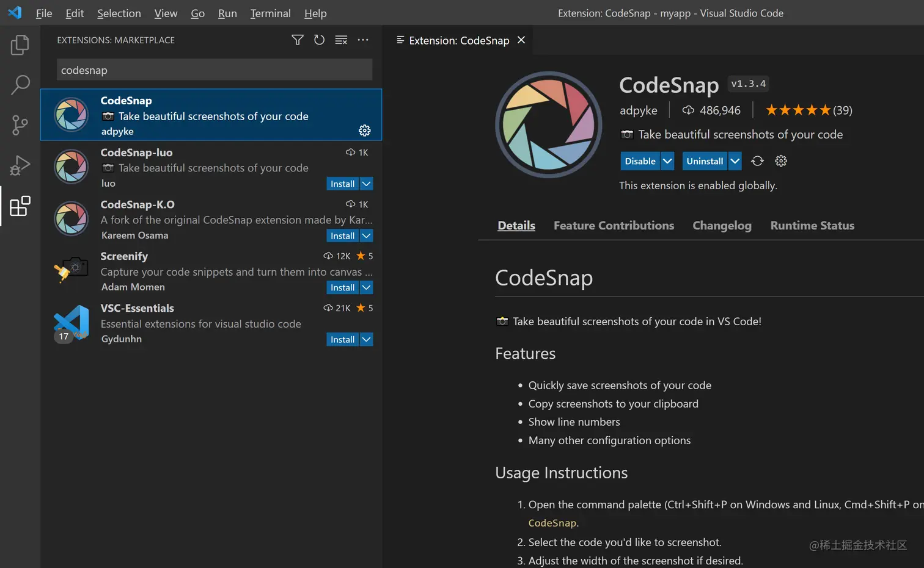Click the Uninstall button for CodeSnap
The height and width of the screenshot is (568, 924).
pos(704,161)
